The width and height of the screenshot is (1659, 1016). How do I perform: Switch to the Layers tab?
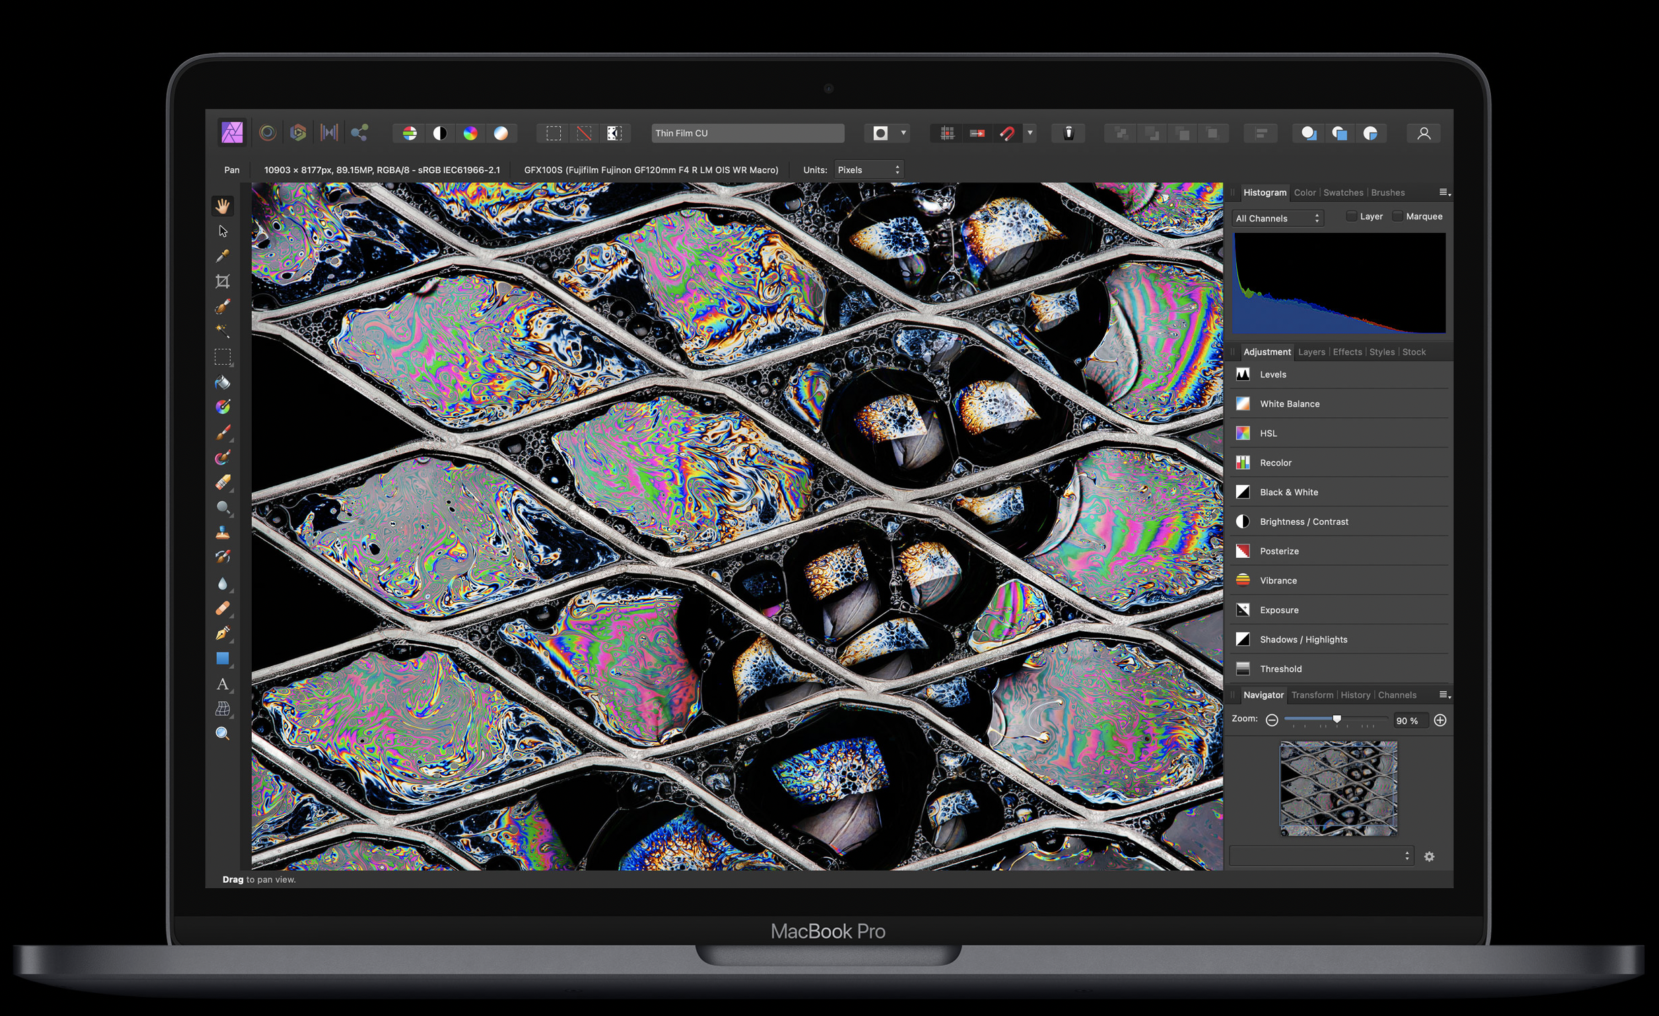coord(1311,352)
